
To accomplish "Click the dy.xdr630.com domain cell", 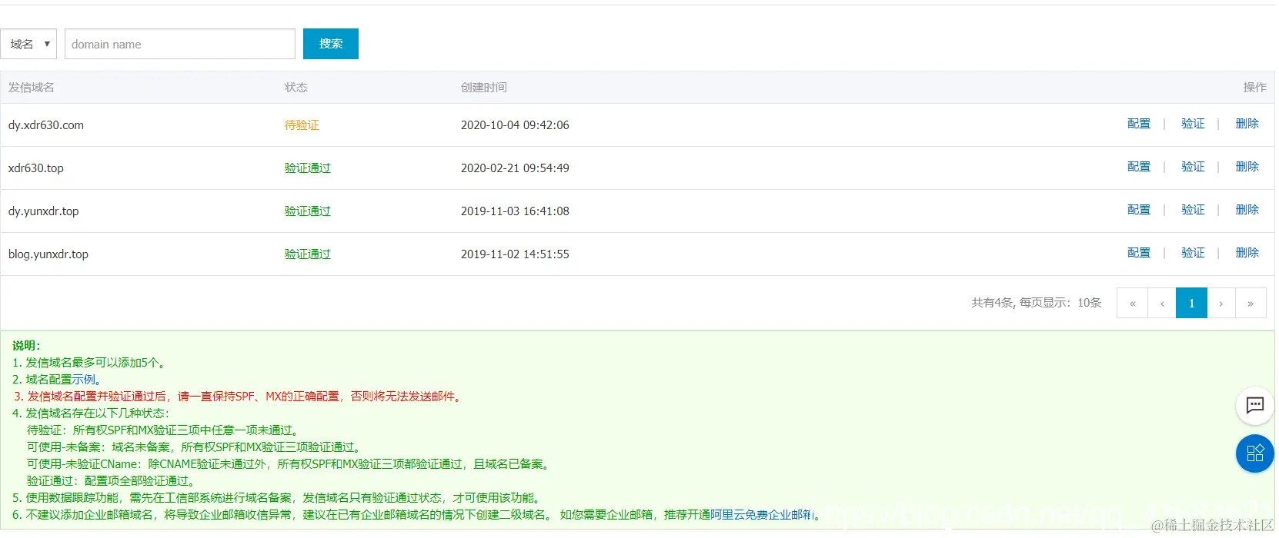I will pyautogui.click(x=46, y=125).
